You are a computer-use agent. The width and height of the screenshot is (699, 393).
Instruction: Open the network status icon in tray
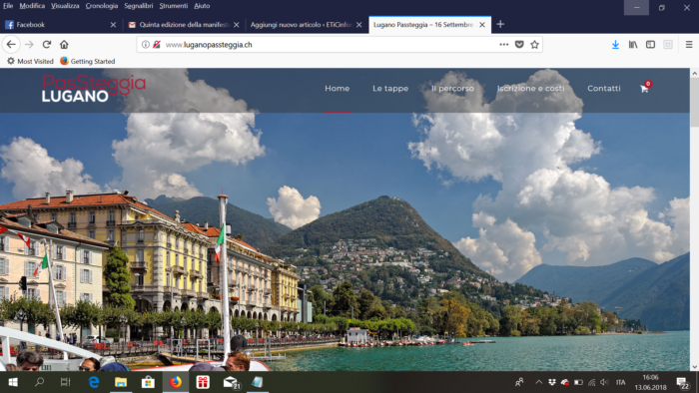pos(591,382)
